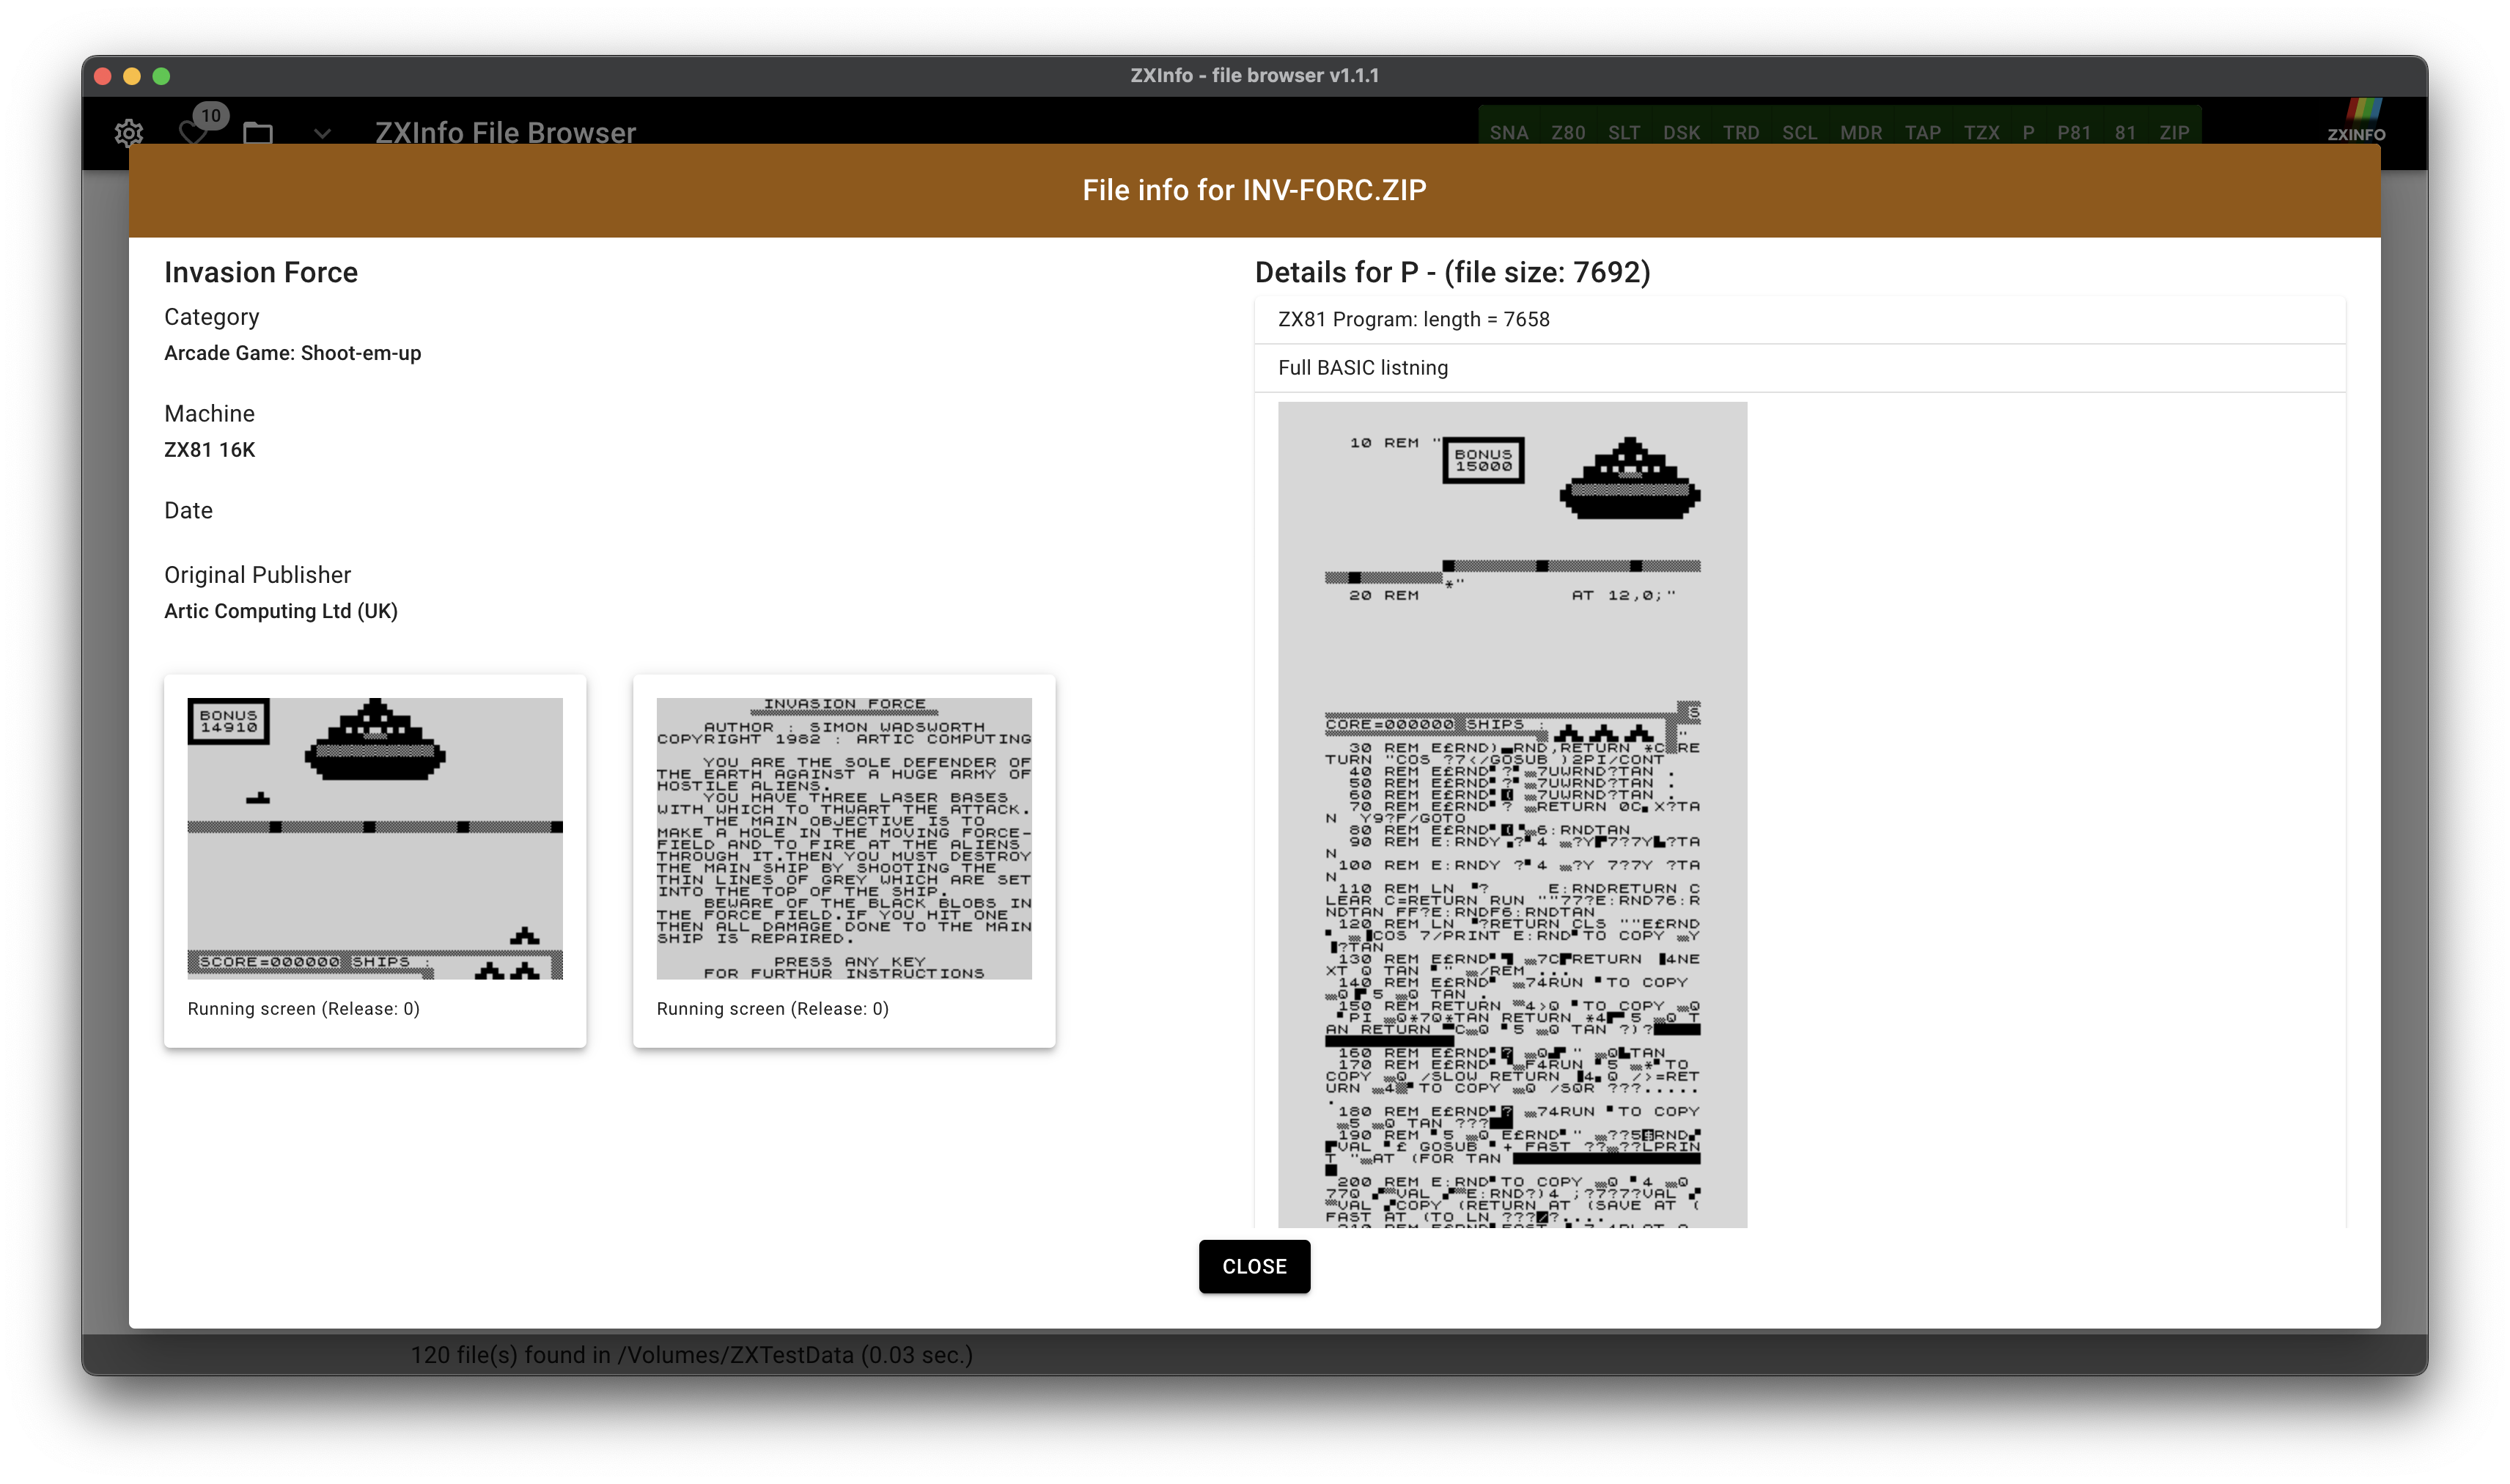The height and width of the screenshot is (1484, 2510).
Task: Click the TZX format icon
Action: point(1979,133)
